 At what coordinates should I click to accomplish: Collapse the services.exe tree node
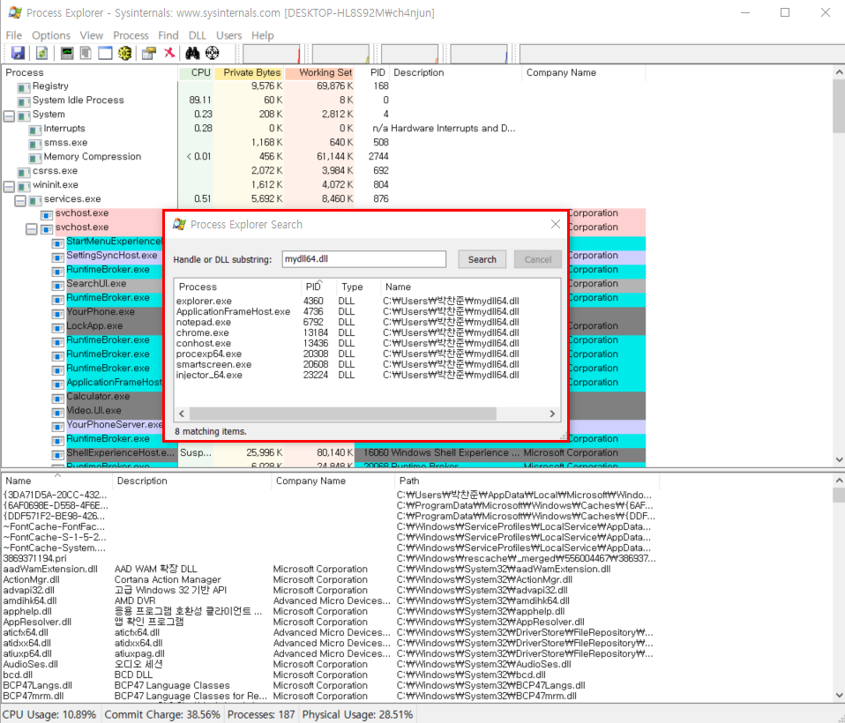(20, 200)
